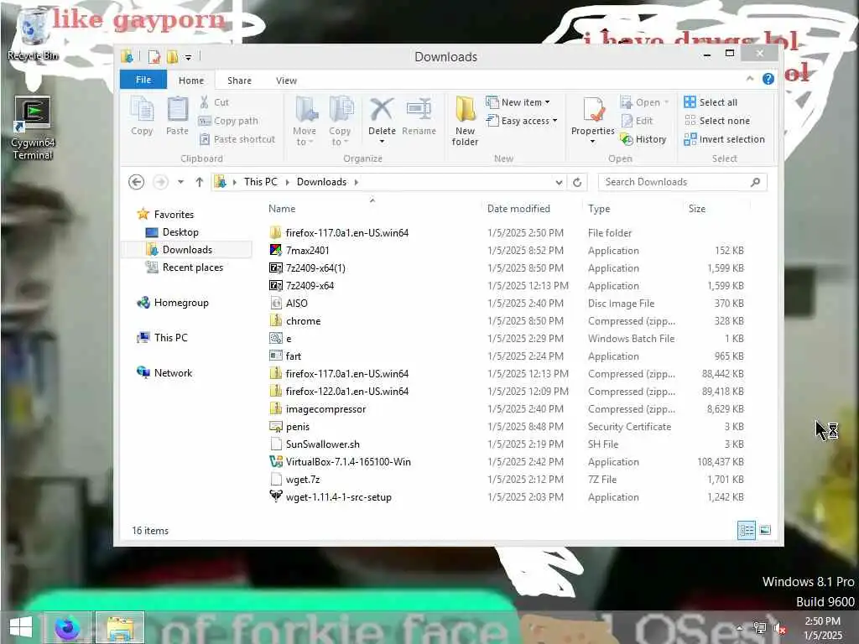Click the Forward navigation arrow
Image resolution: width=859 pixels, height=644 pixels.
pyautogui.click(x=160, y=182)
